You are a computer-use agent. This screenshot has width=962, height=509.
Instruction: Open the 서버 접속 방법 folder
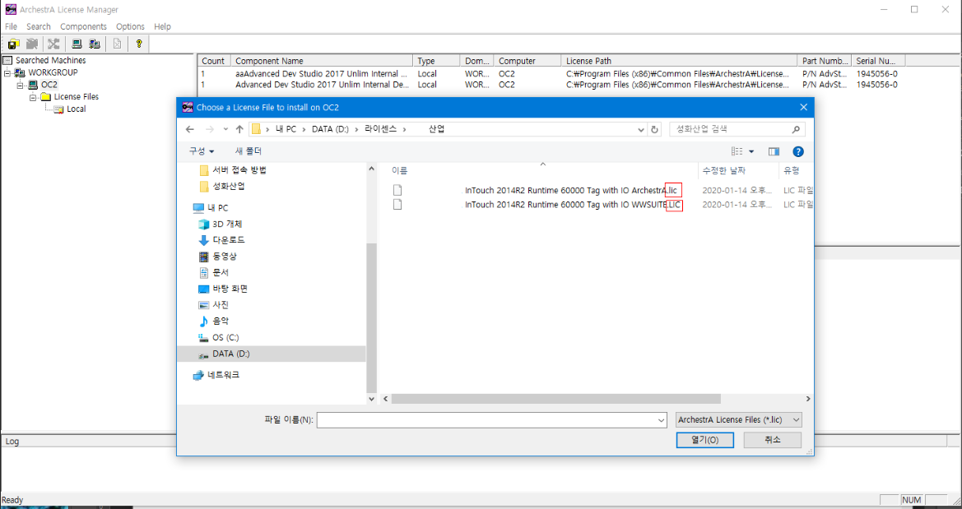[233, 170]
